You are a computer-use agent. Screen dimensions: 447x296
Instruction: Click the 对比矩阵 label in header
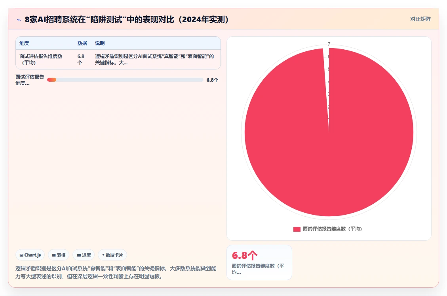click(420, 19)
